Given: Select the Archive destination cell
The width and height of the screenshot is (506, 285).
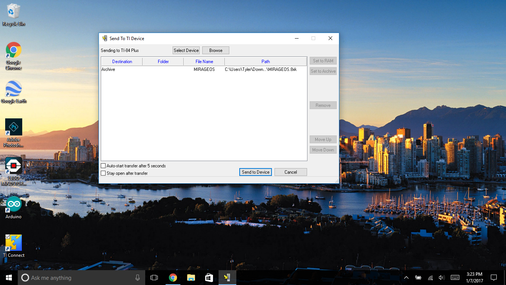Looking at the screenshot, I should point(108,69).
